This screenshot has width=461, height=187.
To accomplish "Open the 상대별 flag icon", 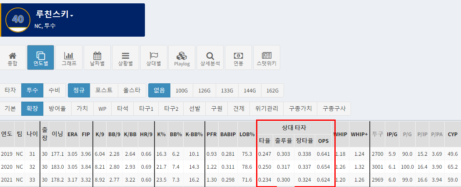I will coord(154,57).
